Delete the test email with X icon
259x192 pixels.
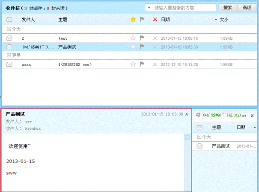tap(155, 38)
